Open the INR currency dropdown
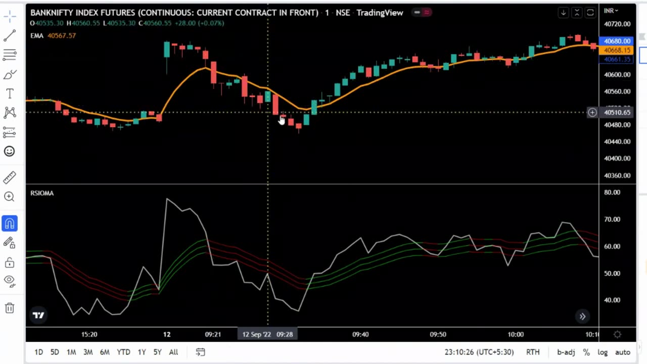 (x=611, y=10)
